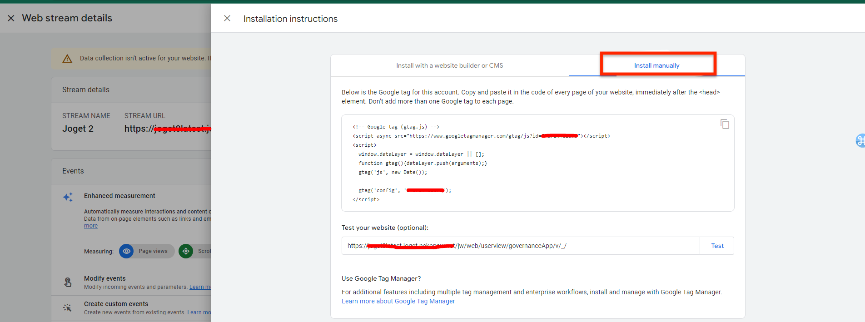Image resolution: width=865 pixels, height=322 pixels.
Task: Open Learn more link for Create custom events
Action: (199, 312)
